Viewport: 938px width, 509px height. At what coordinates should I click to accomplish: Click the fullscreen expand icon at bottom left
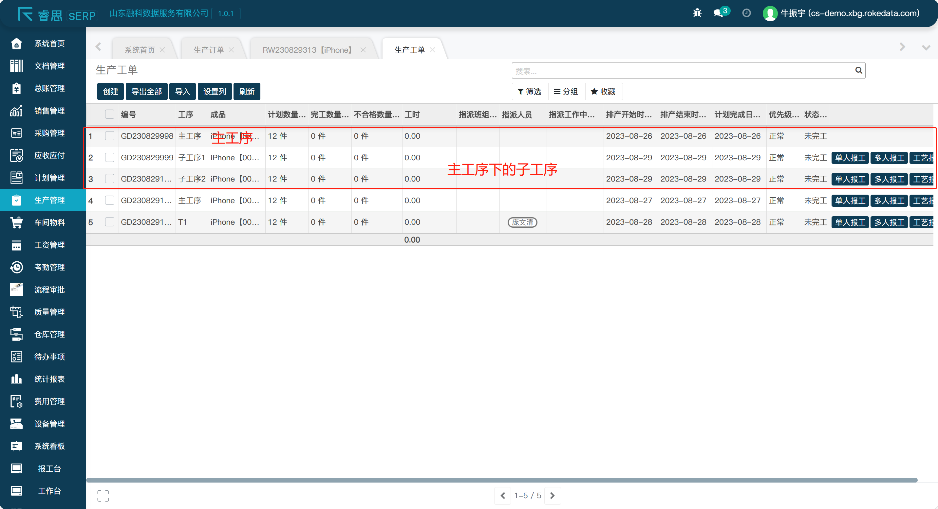click(x=103, y=496)
